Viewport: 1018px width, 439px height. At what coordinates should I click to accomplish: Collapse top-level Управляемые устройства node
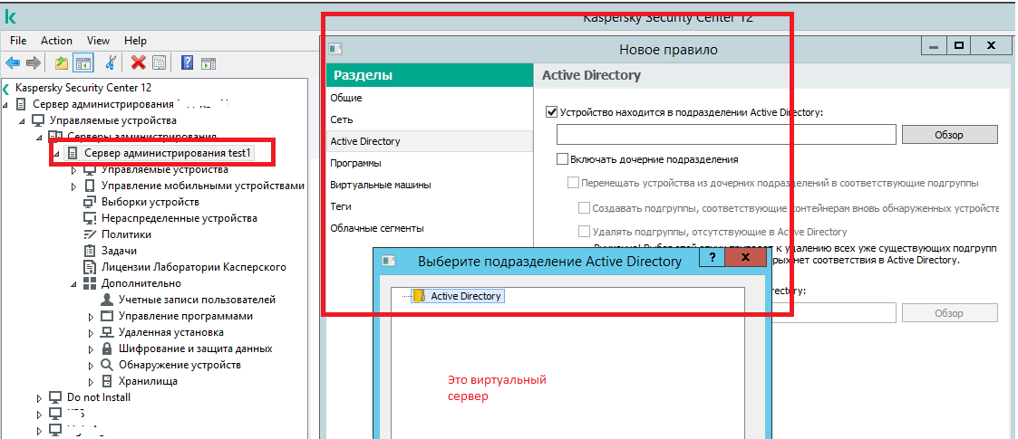click(x=23, y=120)
